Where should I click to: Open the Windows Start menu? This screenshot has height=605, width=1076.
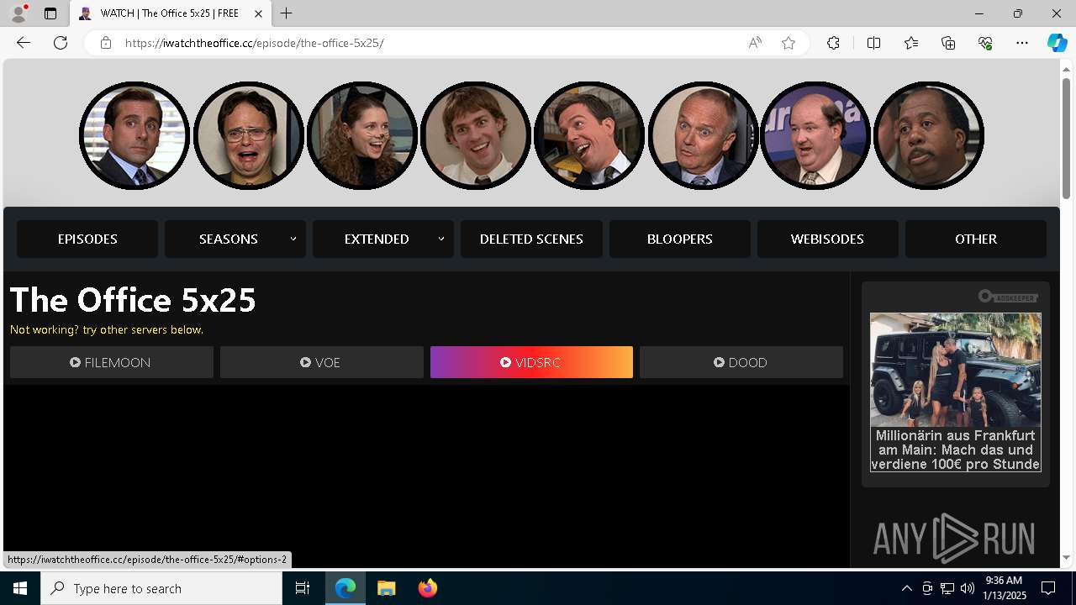click(20, 588)
